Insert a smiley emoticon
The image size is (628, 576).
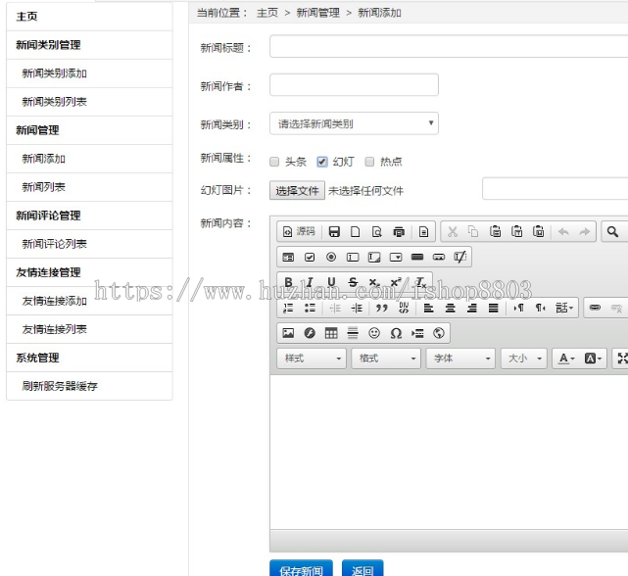374,333
